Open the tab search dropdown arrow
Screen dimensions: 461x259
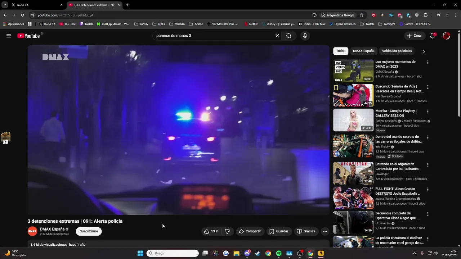coord(5,5)
